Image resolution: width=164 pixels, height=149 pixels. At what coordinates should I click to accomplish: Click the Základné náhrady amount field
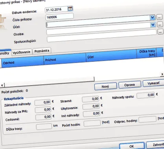[x=42, y=102]
